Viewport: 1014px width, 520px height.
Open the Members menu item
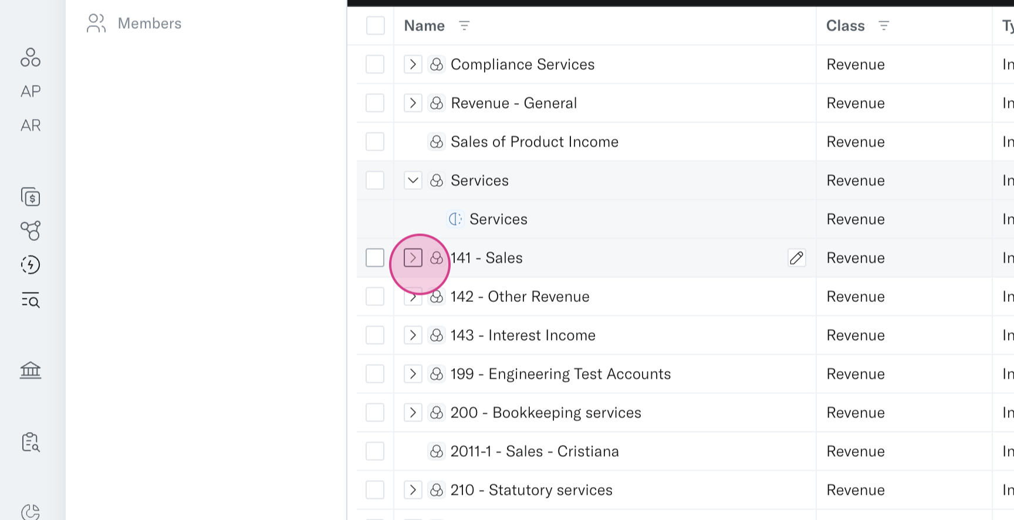click(x=149, y=23)
